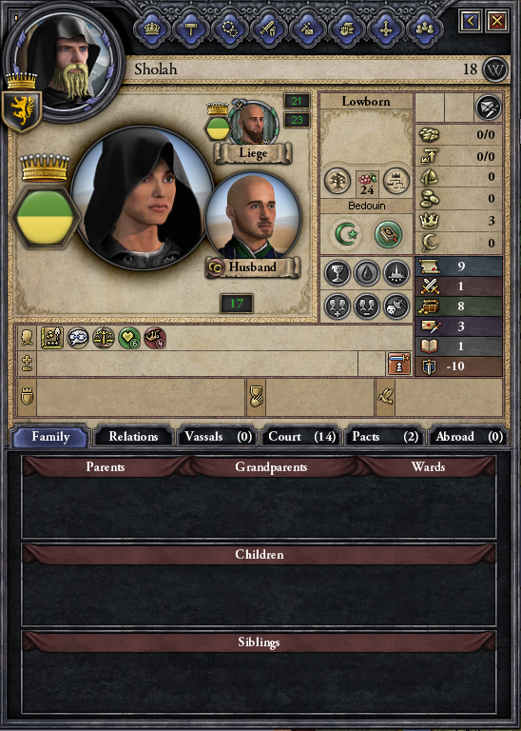The height and width of the screenshot is (731, 521).
Task: Open the military sword toolbar icon
Action: pyautogui.click(x=269, y=29)
